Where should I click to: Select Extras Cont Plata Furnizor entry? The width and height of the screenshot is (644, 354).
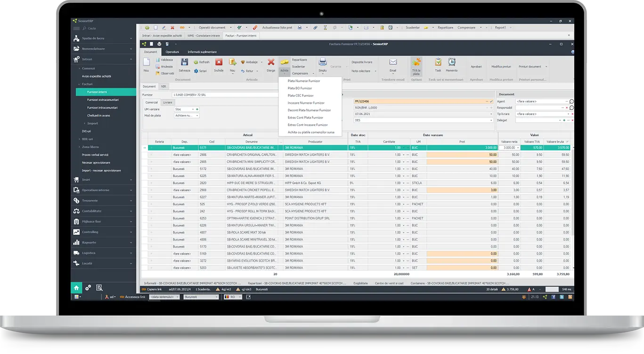305,118
